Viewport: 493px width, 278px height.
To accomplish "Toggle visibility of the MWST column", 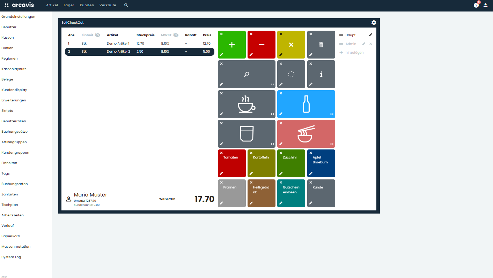I will click(176, 35).
